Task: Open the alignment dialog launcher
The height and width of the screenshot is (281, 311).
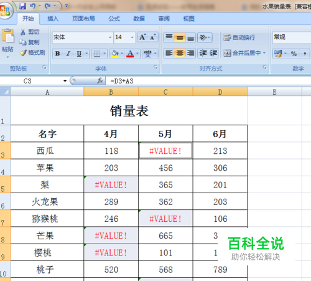Action: click(x=264, y=67)
